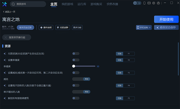Click the sparkle icon beside 设置幸福度
180x109 pixels.
tap(5, 60)
